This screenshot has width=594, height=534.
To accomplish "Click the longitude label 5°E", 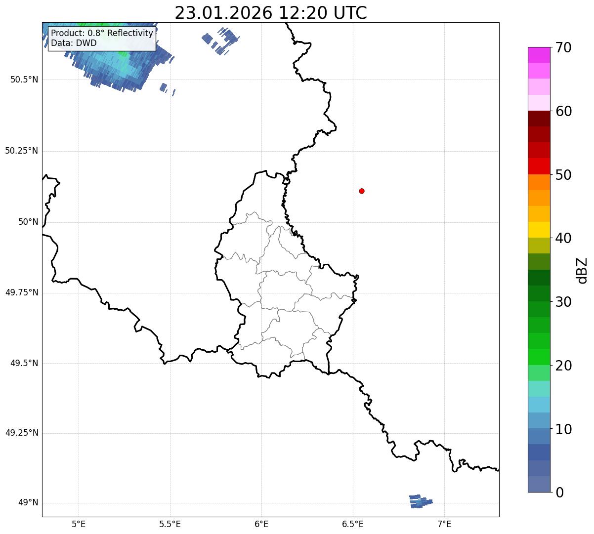I will click(79, 524).
